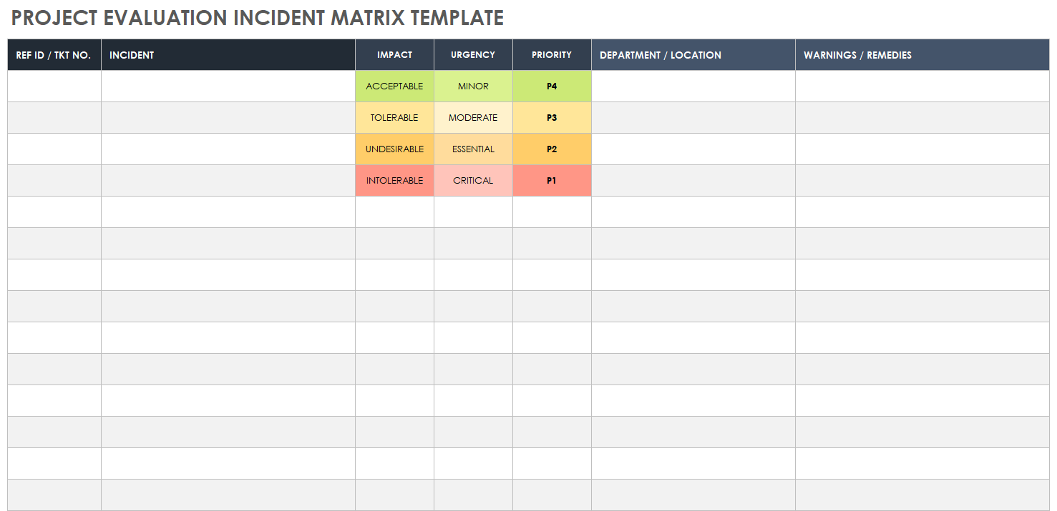Screen dimensions: 1057x511
Task: Click the URGENCY column header
Action: [473, 55]
